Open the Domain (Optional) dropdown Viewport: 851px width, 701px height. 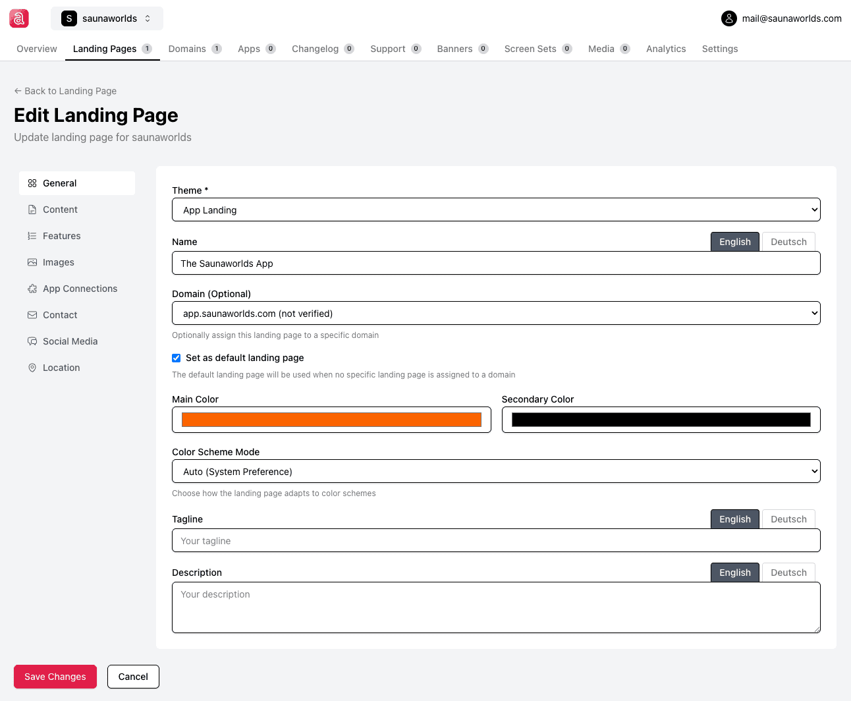pos(496,313)
